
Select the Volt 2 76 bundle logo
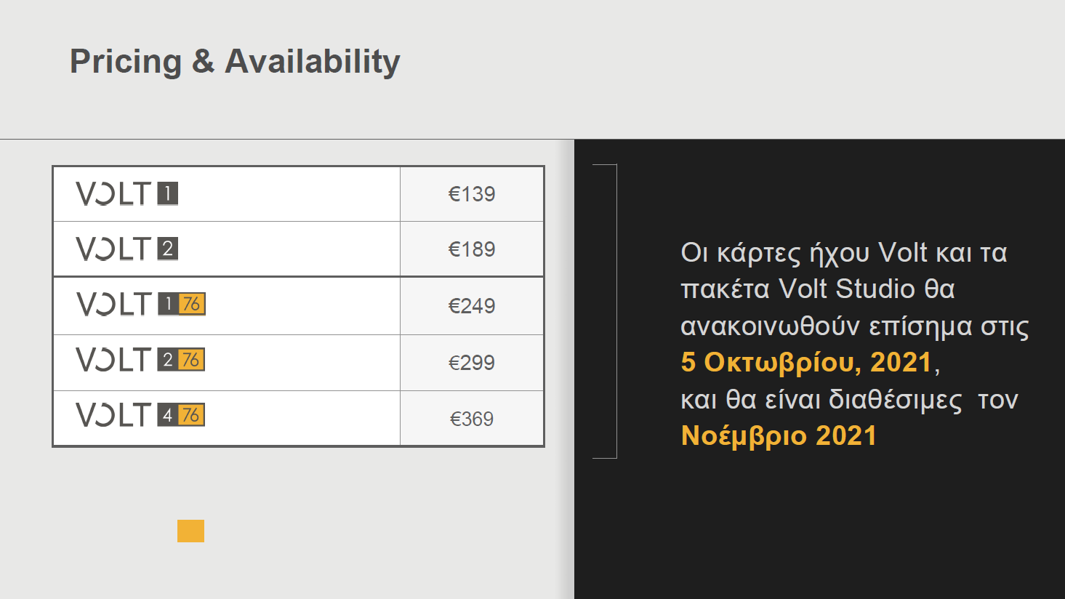[x=140, y=360]
